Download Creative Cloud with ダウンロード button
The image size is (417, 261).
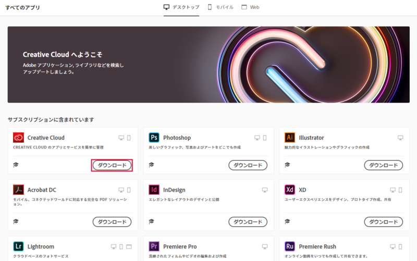point(112,165)
